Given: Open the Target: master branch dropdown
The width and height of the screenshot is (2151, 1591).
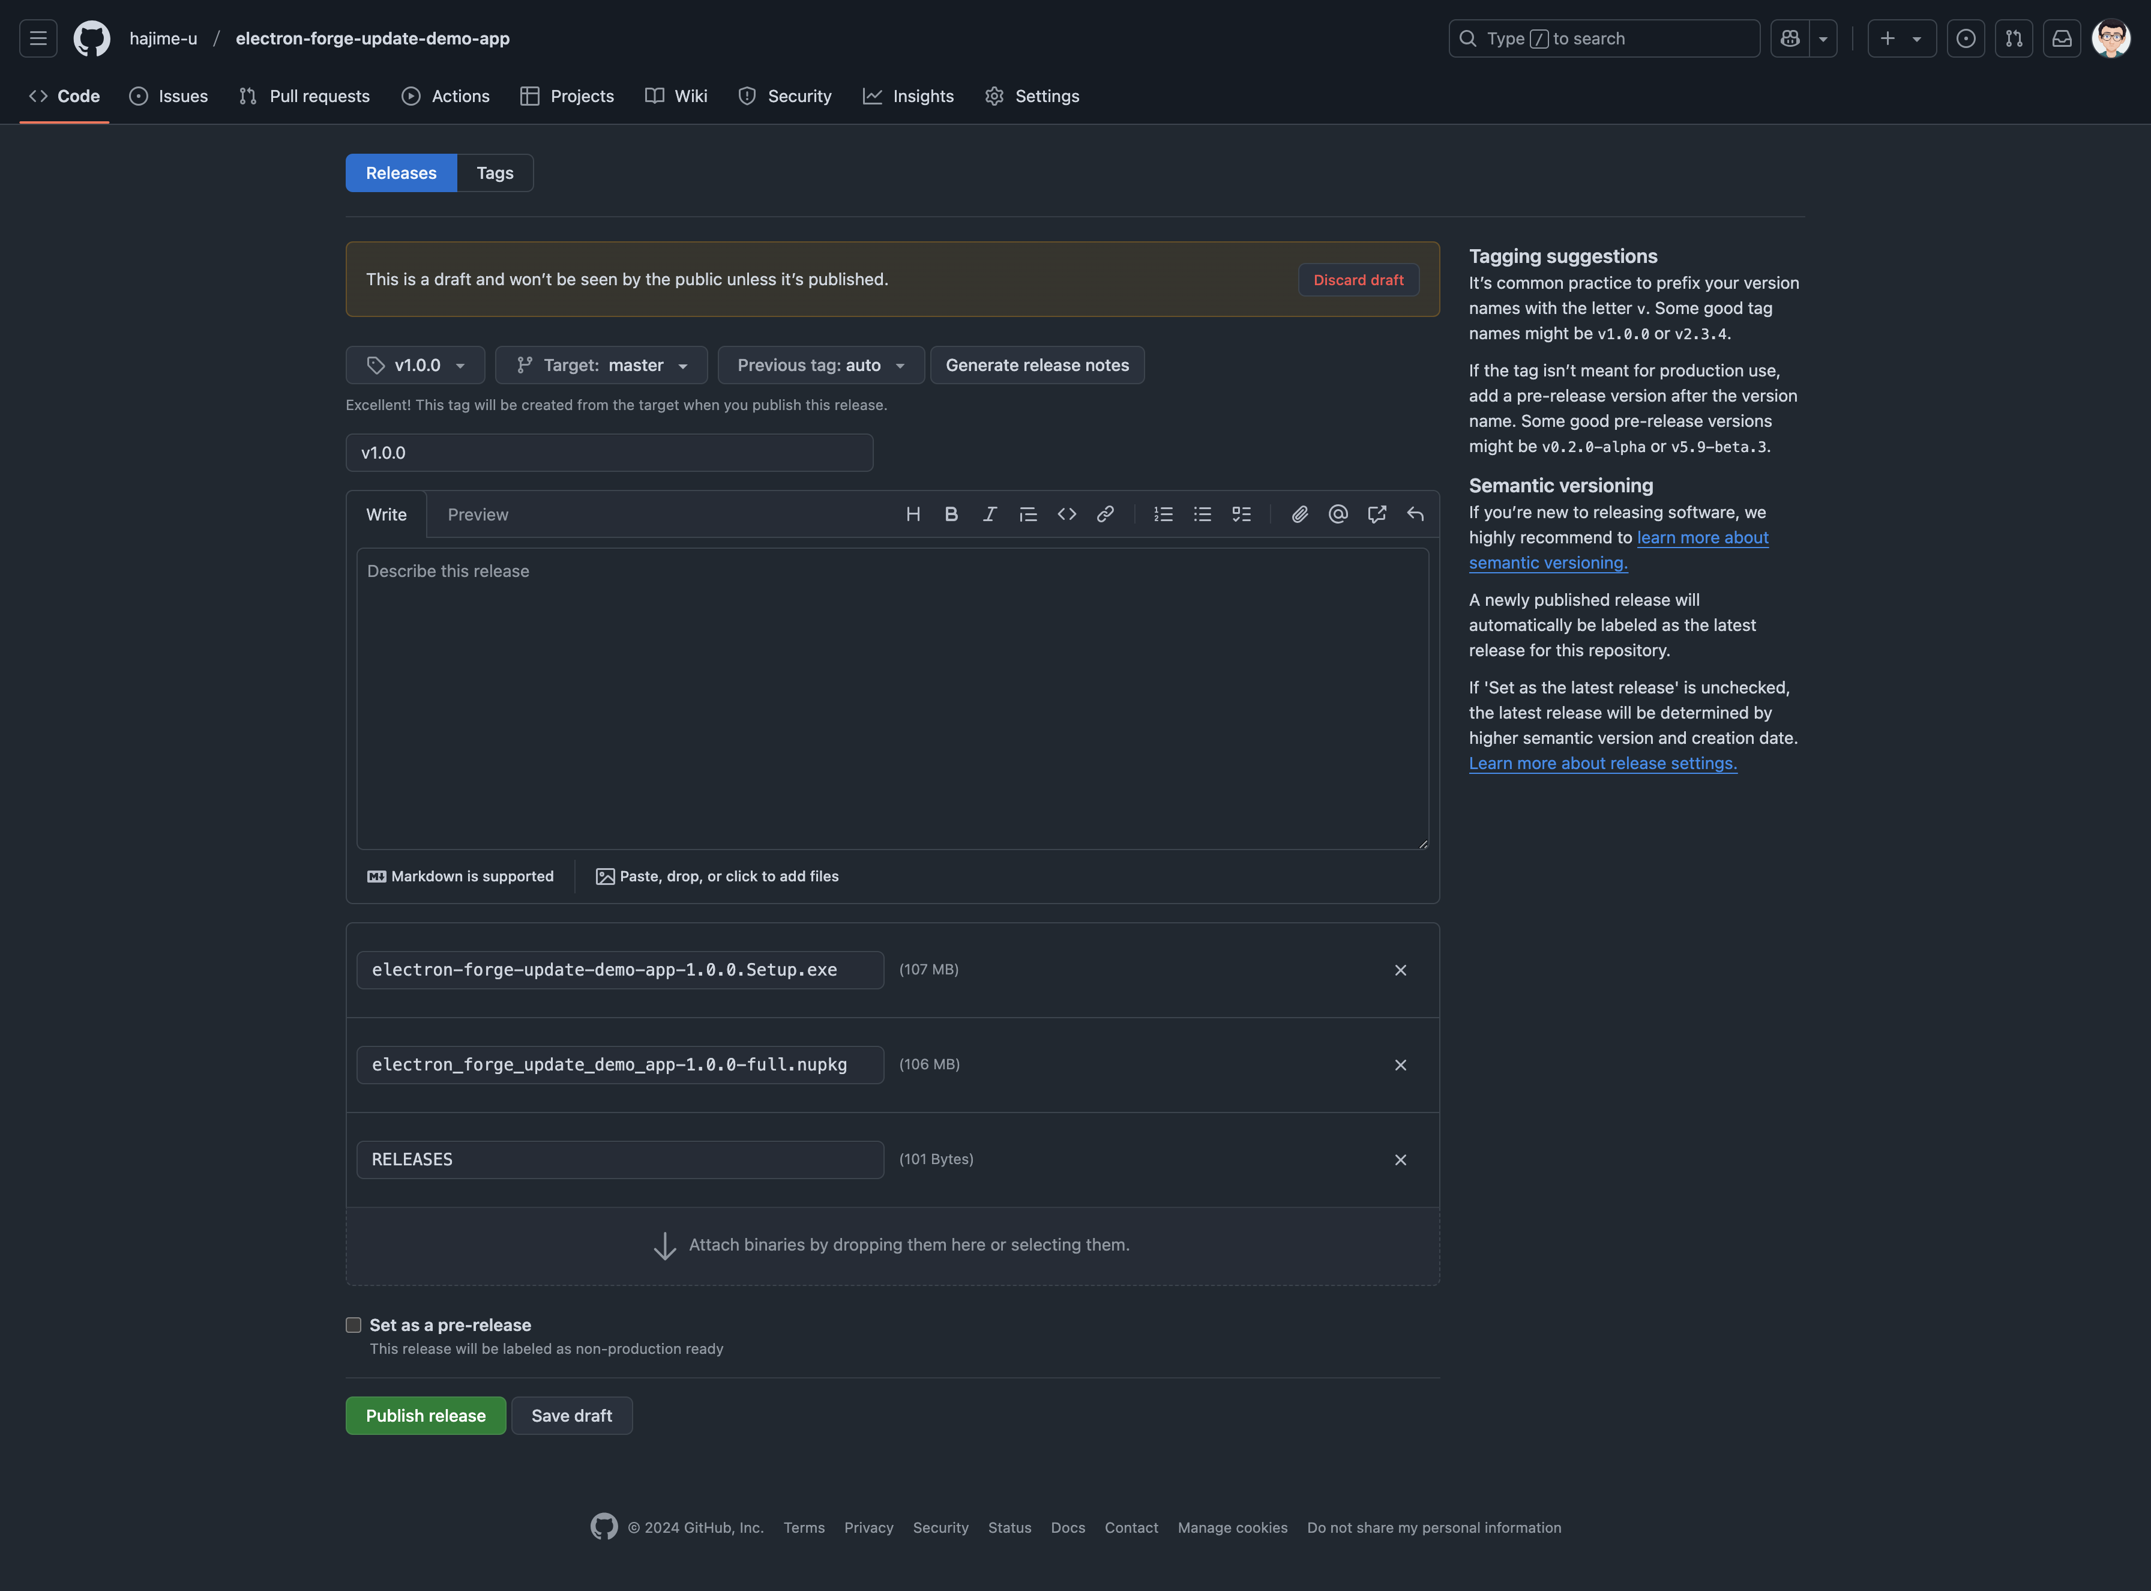Looking at the screenshot, I should point(602,365).
